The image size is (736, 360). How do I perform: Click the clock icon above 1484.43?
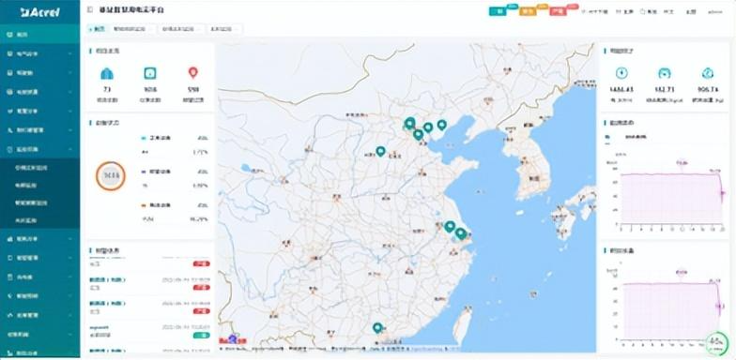pyautogui.click(x=621, y=73)
